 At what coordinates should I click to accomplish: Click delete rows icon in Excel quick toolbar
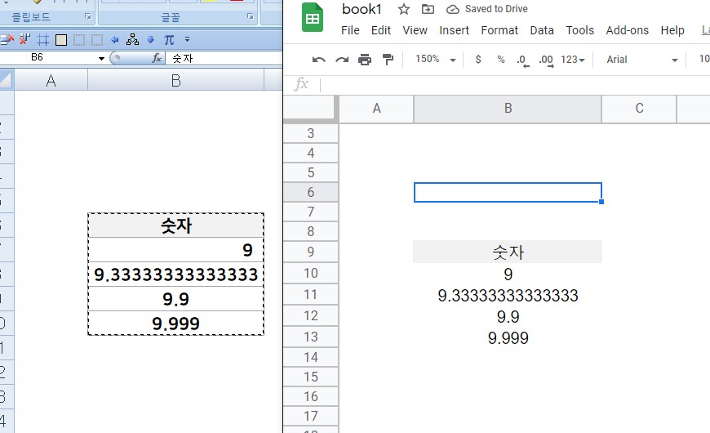coord(7,40)
